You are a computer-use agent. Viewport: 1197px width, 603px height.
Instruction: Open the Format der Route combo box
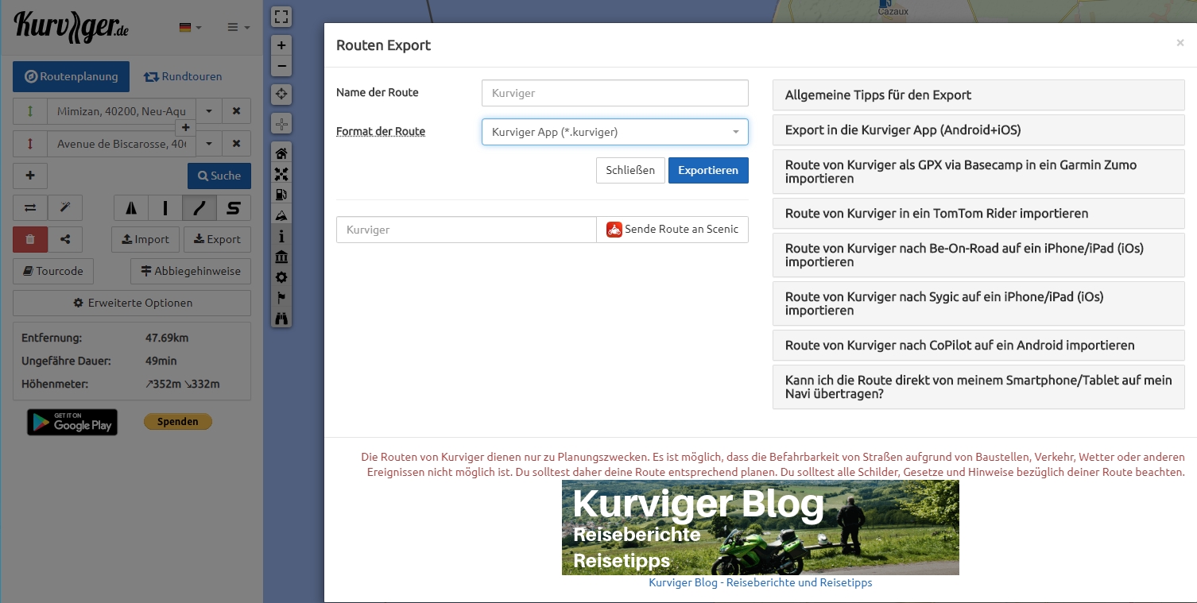[615, 132]
